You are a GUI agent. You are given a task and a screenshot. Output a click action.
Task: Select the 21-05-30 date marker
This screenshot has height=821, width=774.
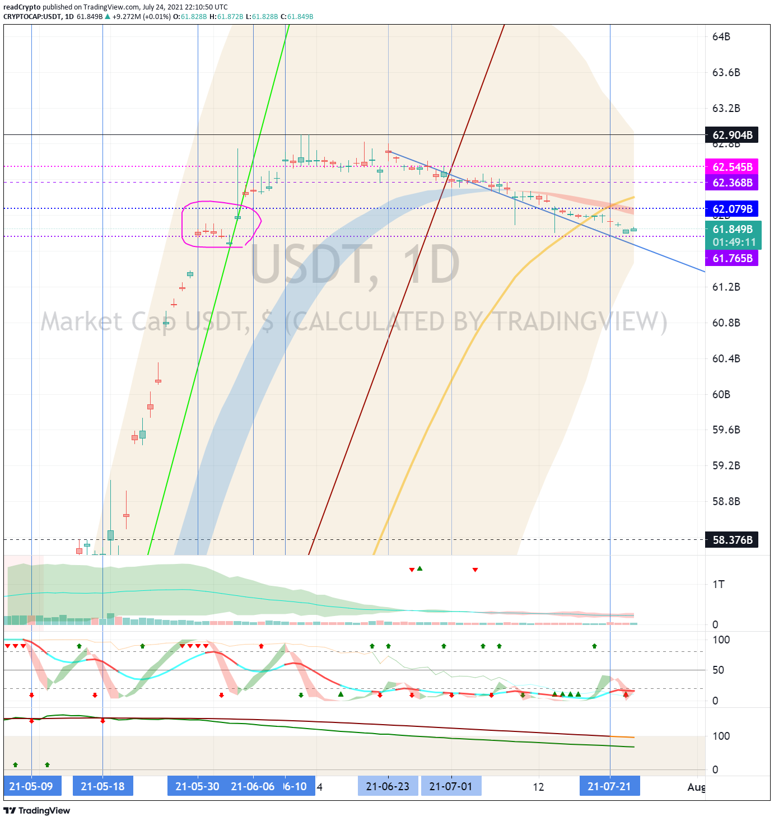197,786
